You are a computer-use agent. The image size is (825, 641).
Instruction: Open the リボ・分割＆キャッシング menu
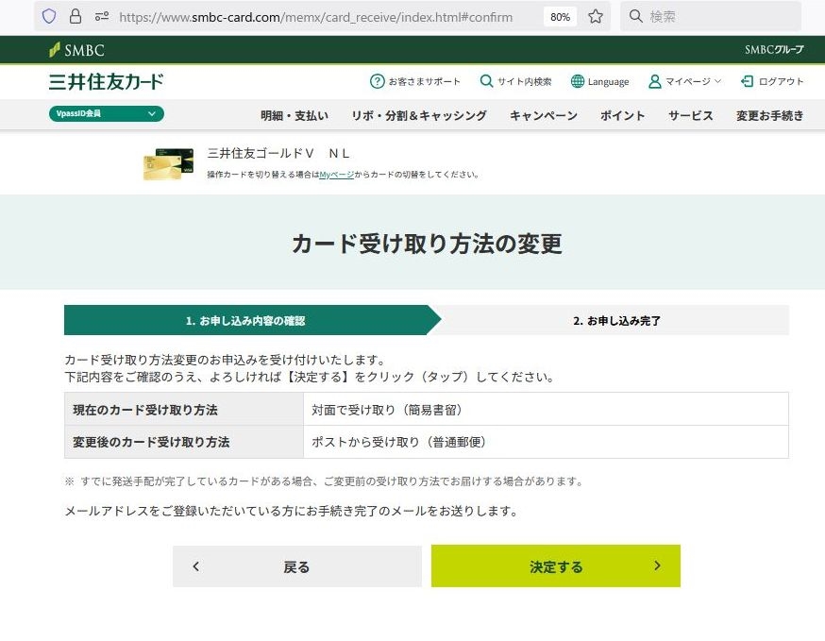[419, 115]
